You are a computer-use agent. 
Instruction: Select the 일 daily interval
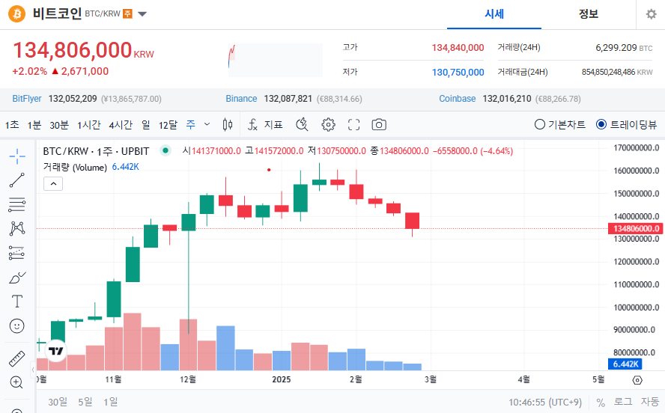[146, 124]
